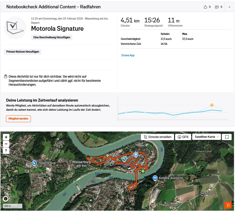This screenshot has height=212, width=235.
Task: Reset map compass orientation
Action: [6, 151]
